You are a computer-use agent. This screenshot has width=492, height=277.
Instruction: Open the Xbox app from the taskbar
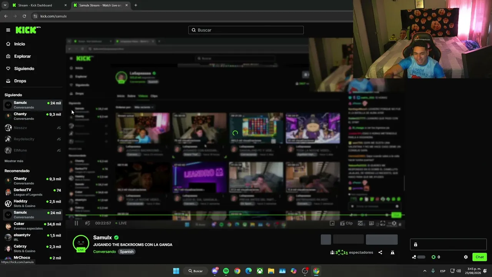260,271
